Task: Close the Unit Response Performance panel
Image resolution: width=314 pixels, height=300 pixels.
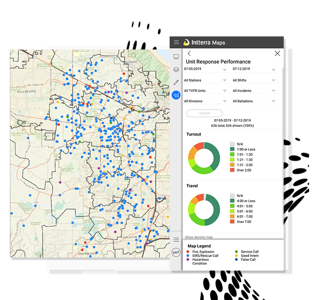Action: (x=277, y=54)
